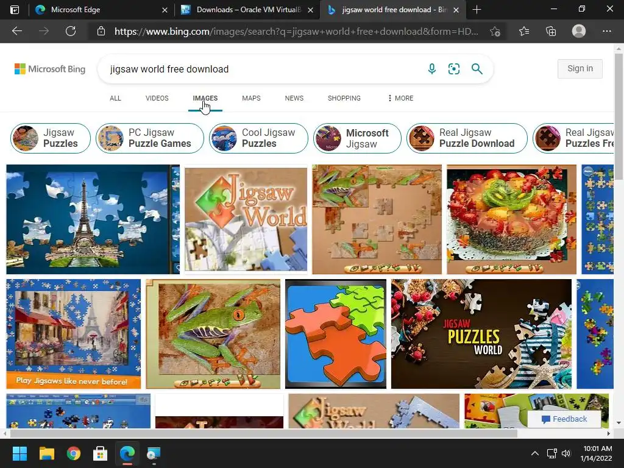Open tab actions menu icon
The height and width of the screenshot is (468, 624).
click(15, 10)
